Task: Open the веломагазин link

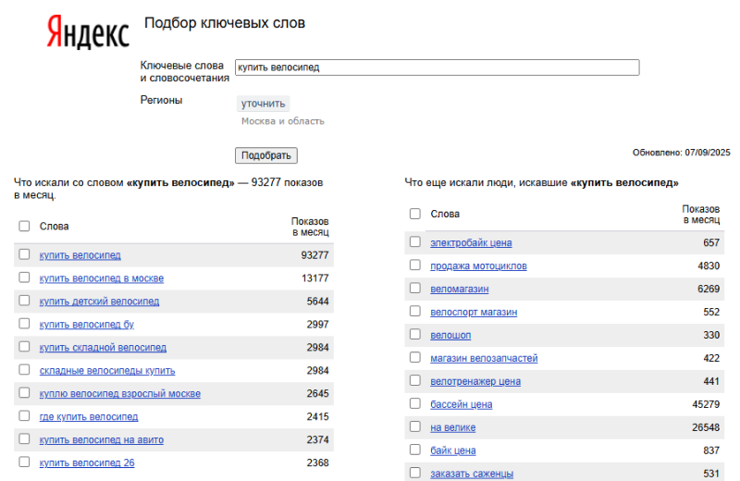Action: coord(459,289)
